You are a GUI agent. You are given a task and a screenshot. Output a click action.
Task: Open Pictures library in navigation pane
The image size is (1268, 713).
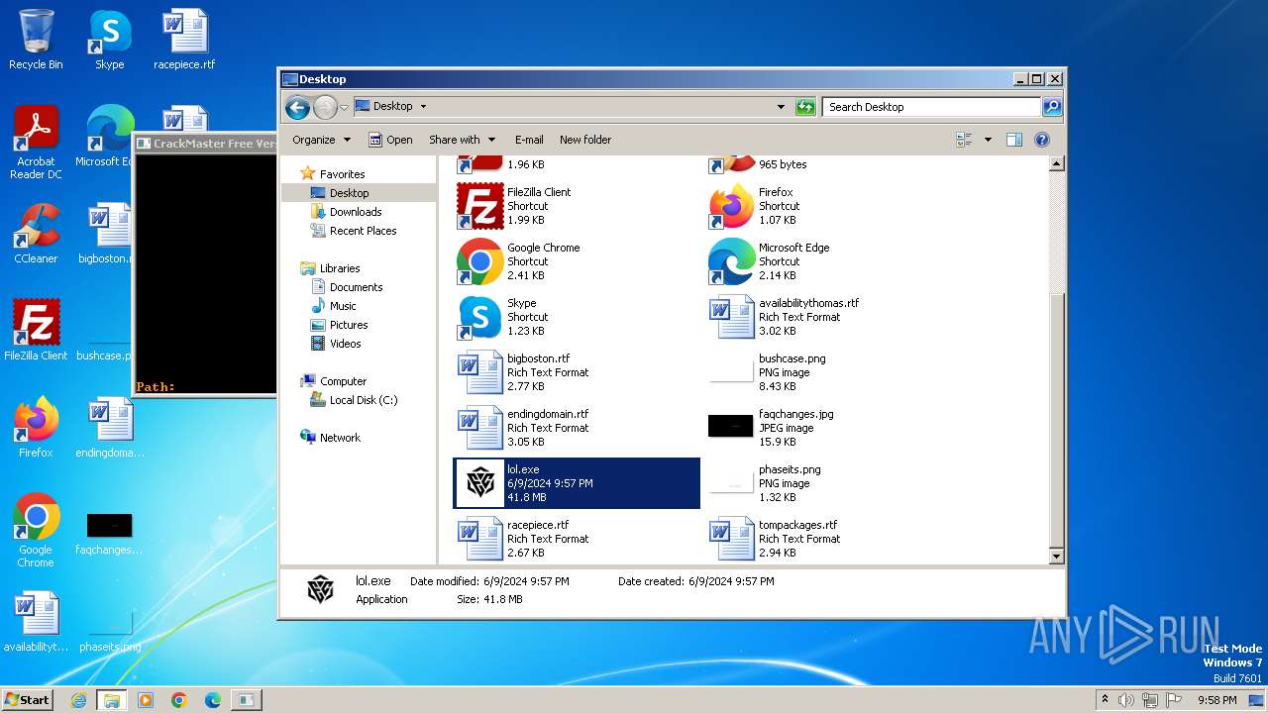349,325
